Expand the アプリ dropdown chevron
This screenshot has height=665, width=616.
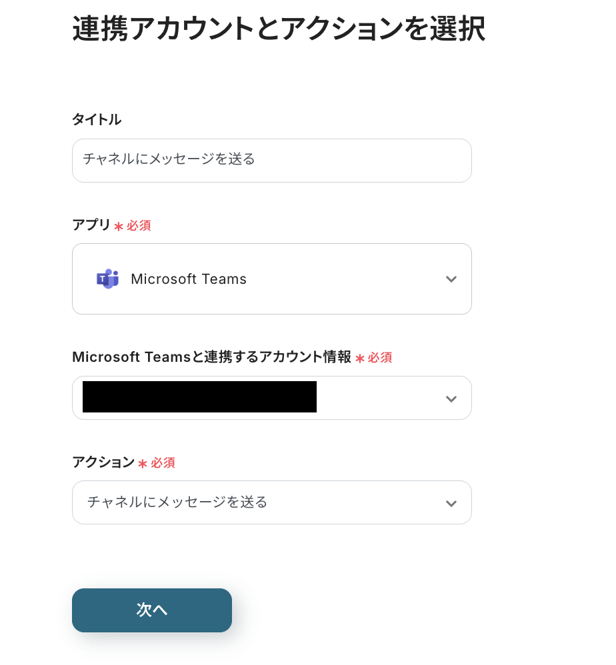pos(451,279)
